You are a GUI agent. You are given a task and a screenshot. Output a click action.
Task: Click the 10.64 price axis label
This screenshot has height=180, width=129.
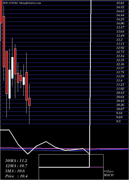coord(120,97)
